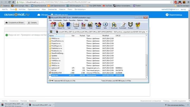Run the Test archive tool
The image size is (190, 107).
(69, 26)
